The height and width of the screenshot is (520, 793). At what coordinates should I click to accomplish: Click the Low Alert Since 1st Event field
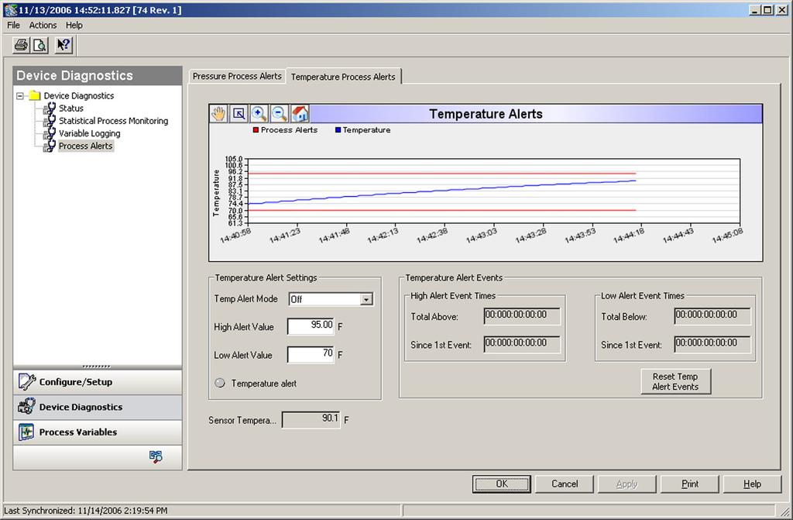click(x=712, y=344)
